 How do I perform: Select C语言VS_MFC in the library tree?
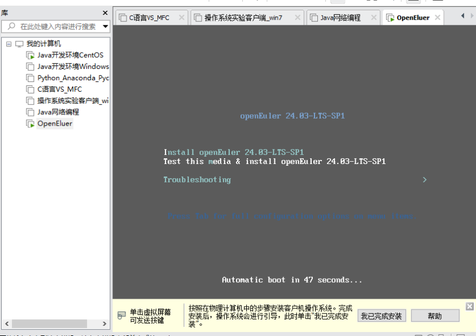[x=60, y=89]
